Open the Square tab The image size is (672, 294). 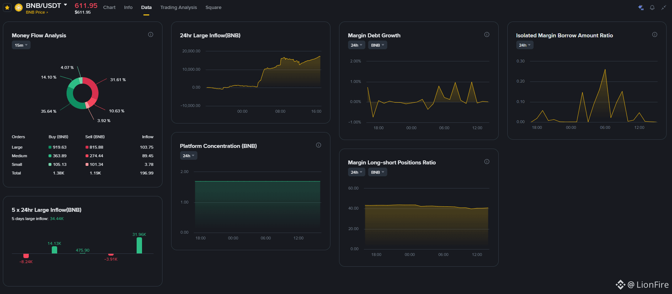point(214,7)
